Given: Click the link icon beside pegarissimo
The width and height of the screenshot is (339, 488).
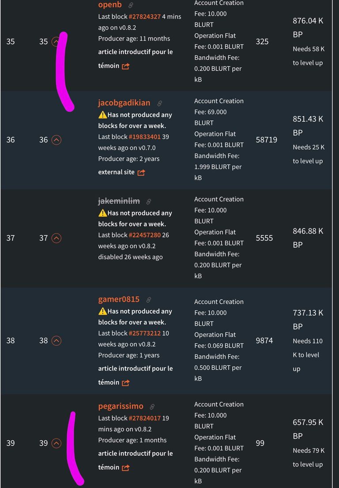Looking at the screenshot, I should tap(152, 407).
